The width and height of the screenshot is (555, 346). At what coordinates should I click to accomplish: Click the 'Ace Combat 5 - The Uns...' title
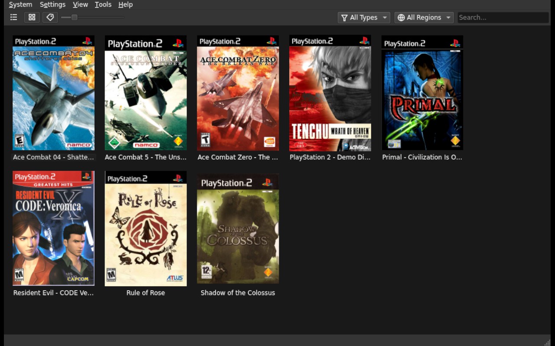pyautogui.click(x=146, y=157)
